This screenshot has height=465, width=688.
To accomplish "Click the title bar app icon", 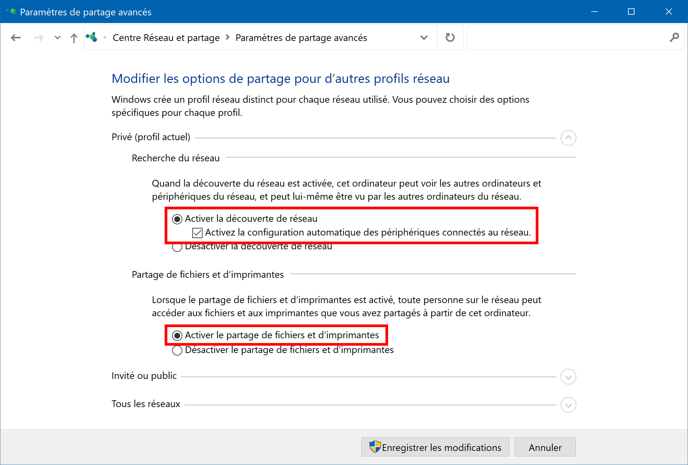I will pos(12,12).
